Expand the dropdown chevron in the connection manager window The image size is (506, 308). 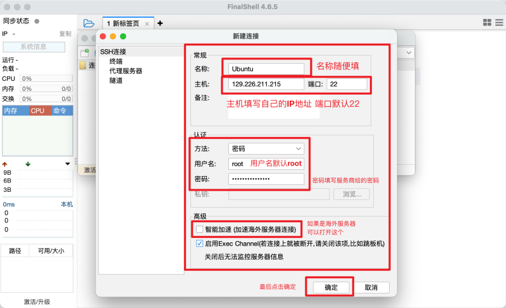coord(409,52)
